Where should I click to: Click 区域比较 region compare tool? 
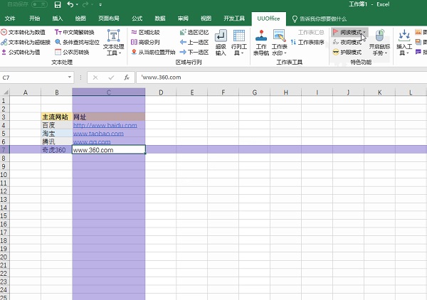[x=146, y=32]
